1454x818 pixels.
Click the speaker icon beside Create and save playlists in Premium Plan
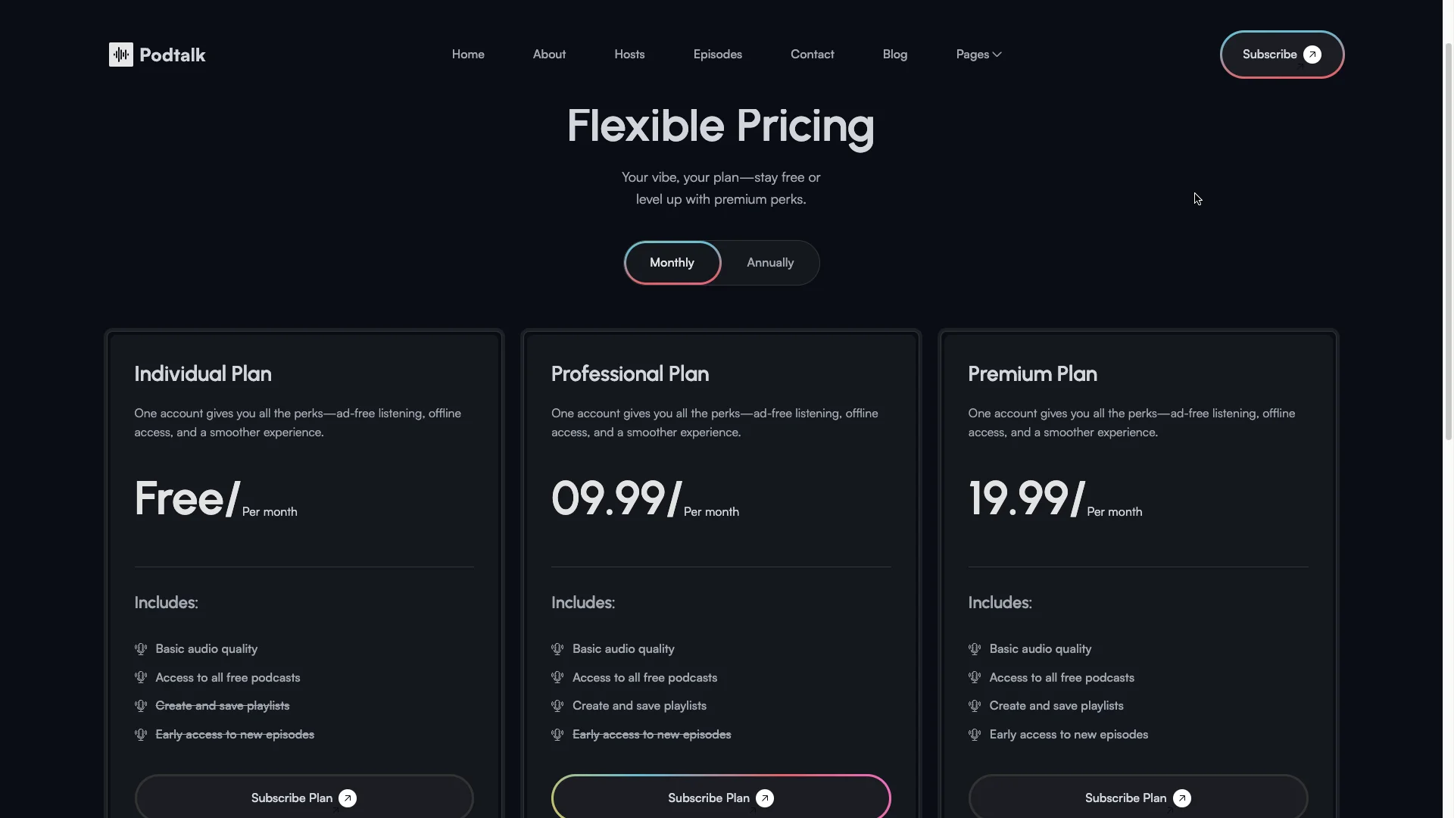point(975,705)
